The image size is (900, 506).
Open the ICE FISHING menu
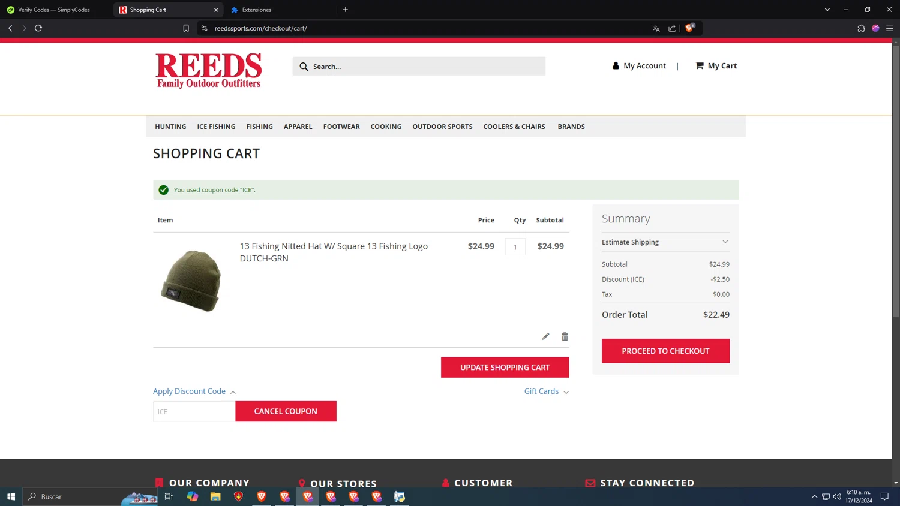point(216,126)
